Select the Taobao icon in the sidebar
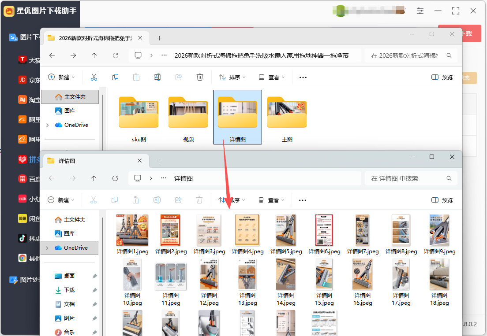The image size is (487, 336). [x=22, y=100]
